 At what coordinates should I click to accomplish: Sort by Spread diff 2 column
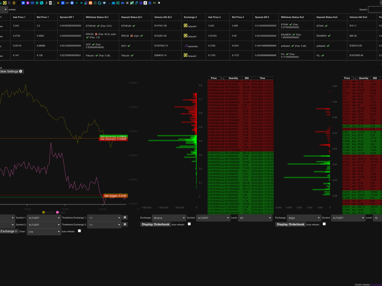(x=265, y=17)
